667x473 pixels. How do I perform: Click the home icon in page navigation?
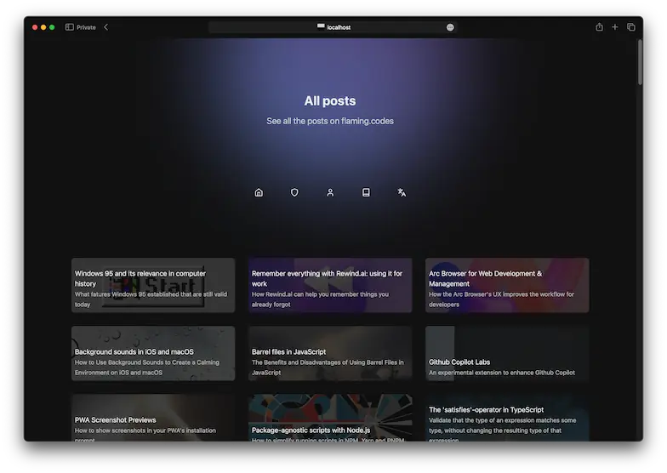259,192
